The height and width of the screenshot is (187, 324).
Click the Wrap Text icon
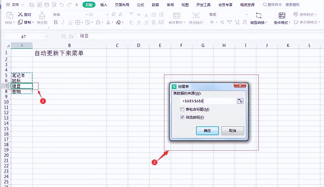pos(196,15)
